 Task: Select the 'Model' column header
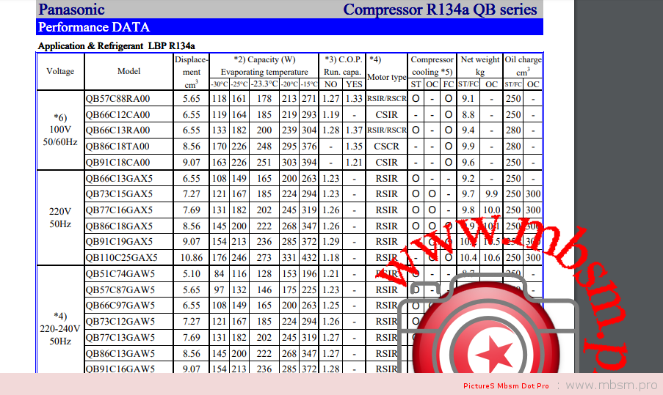[129, 72]
